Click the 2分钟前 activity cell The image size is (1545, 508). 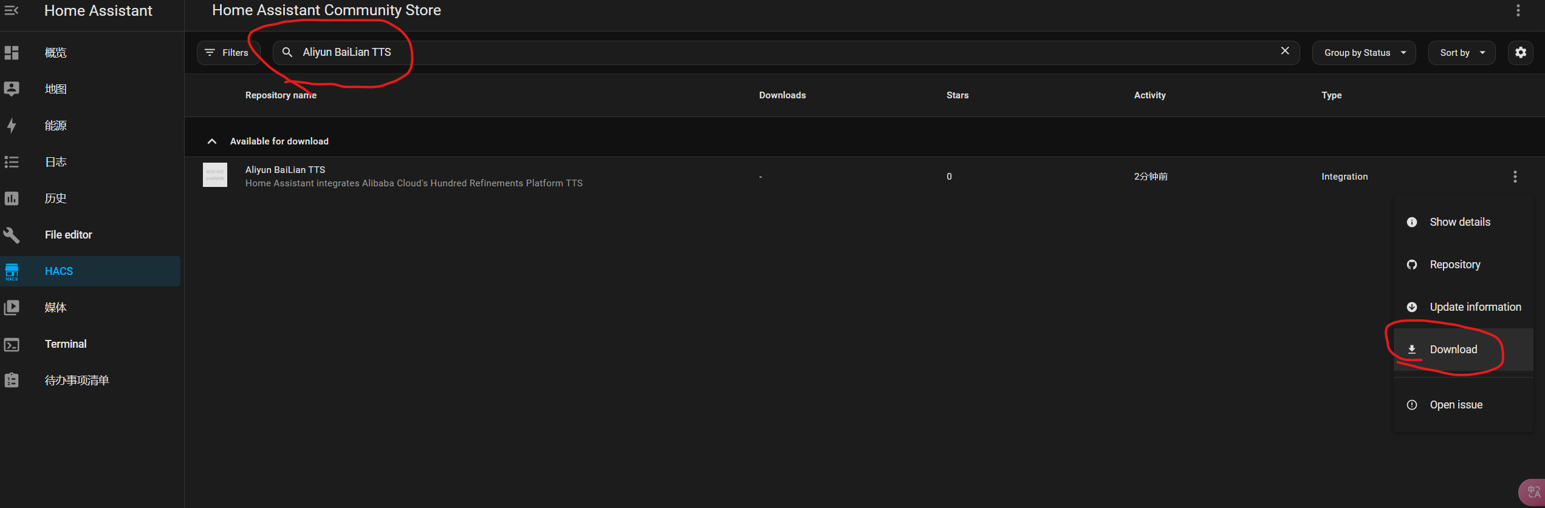click(x=1150, y=177)
